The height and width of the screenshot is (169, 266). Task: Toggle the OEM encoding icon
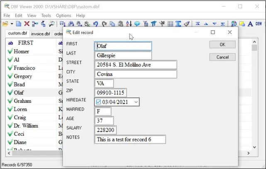(x=259, y=24)
